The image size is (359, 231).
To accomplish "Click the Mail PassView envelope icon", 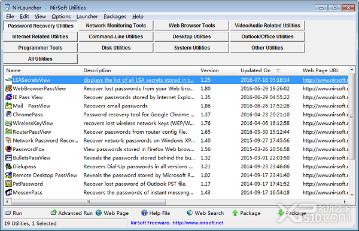I will tap(8, 106).
